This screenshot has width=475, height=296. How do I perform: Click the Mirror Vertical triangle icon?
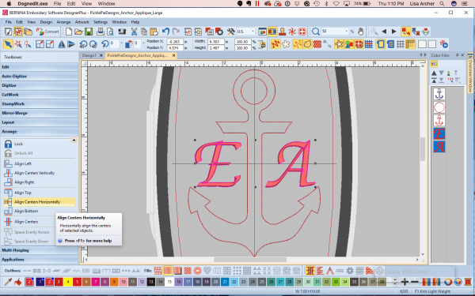click(x=71, y=44)
